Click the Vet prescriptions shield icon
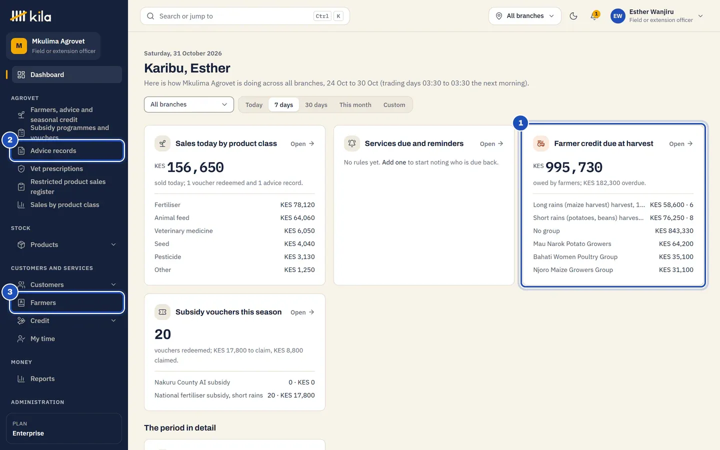Image resolution: width=720 pixels, height=450 pixels. pyautogui.click(x=21, y=168)
